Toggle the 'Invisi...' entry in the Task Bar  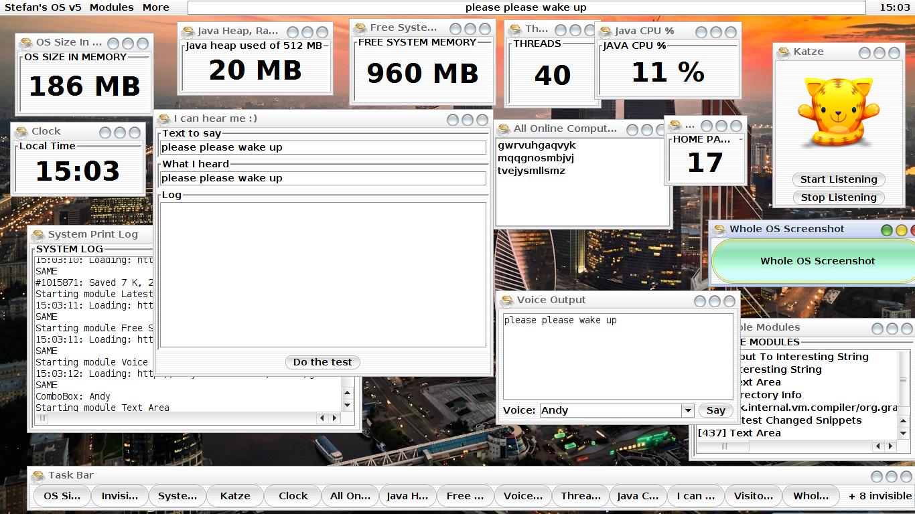click(x=119, y=496)
